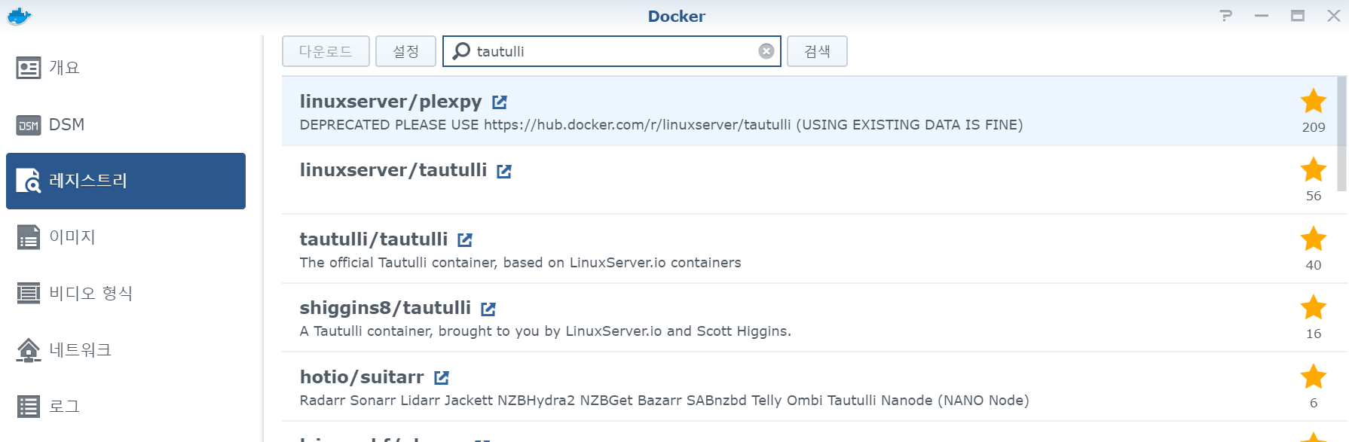Image resolution: width=1349 pixels, height=442 pixels.
Task: Open external link for linuxserver/plexpy
Action: pyautogui.click(x=500, y=102)
